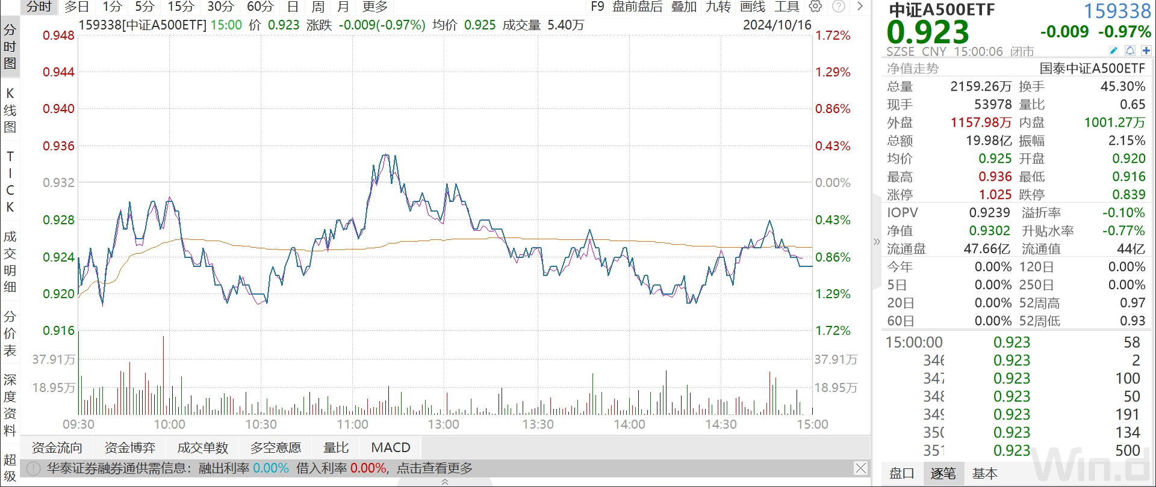Click 点击查看更多 in securities banner
This screenshot has height=487, width=1156.
click(435, 468)
